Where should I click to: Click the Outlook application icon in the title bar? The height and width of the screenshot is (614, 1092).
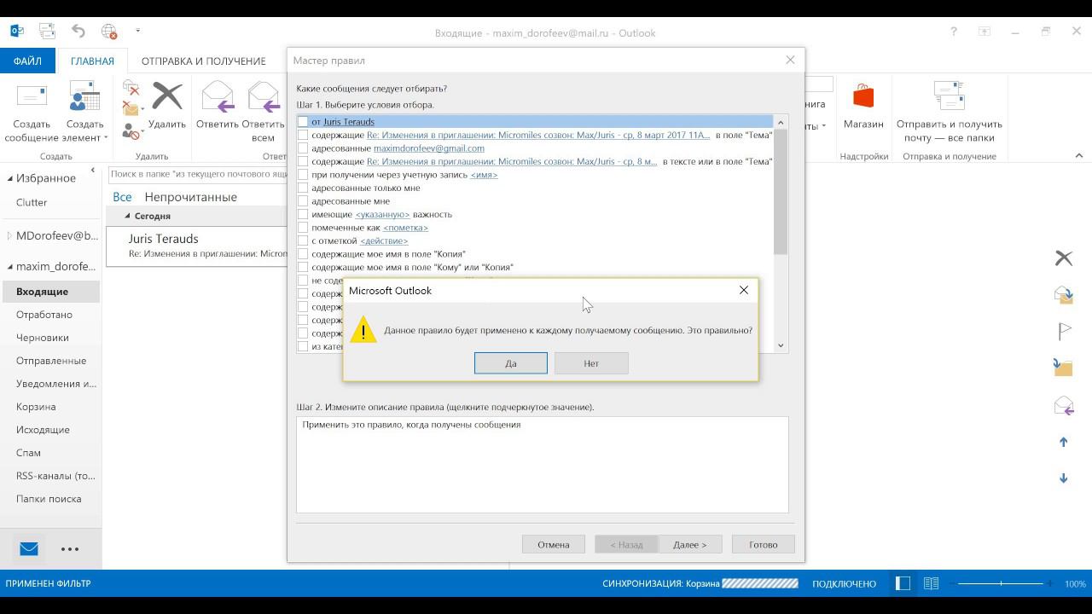click(17, 32)
